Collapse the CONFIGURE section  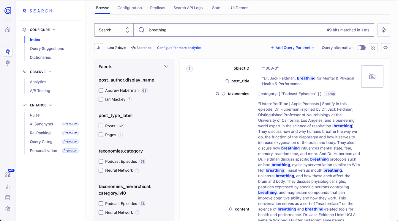pyautogui.click(x=54, y=30)
